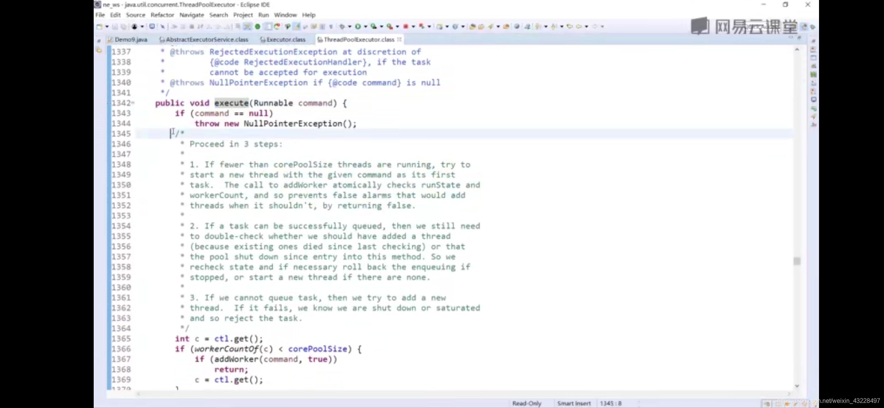Open the Window menu

285,15
